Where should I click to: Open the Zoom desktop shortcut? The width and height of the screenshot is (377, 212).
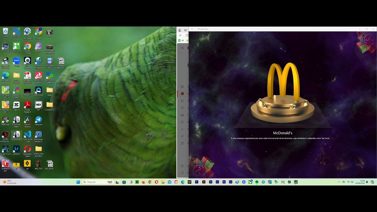coord(16,62)
